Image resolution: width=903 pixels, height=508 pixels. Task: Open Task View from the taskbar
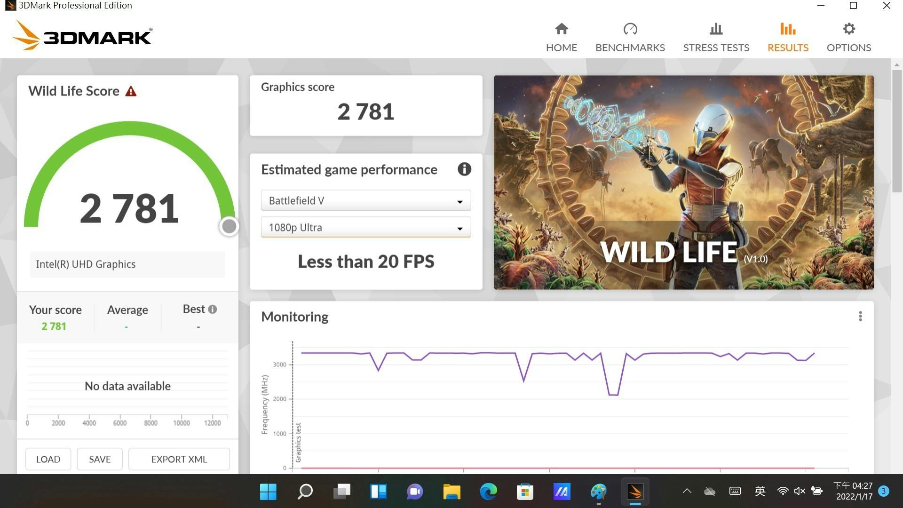[342, 492]
